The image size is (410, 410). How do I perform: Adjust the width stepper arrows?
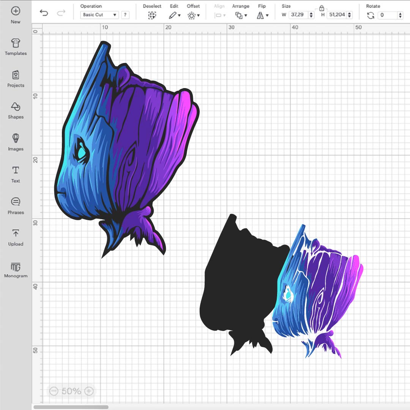tap(311, 15)
